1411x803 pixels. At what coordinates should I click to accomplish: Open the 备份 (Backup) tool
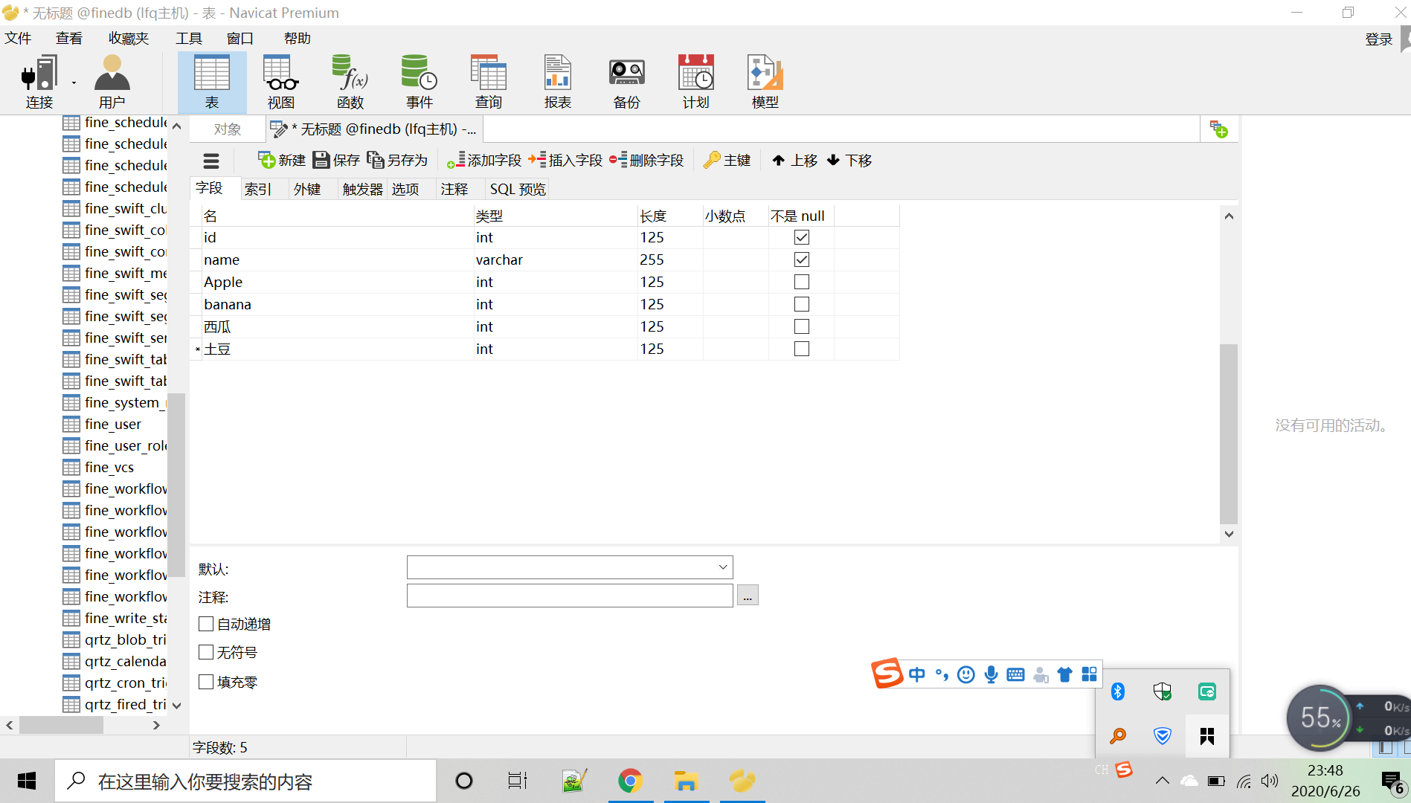tap(626, 80)
